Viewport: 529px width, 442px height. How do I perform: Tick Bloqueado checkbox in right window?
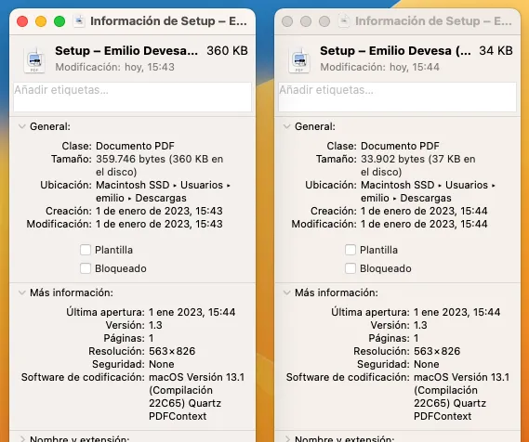coord(350,268)
